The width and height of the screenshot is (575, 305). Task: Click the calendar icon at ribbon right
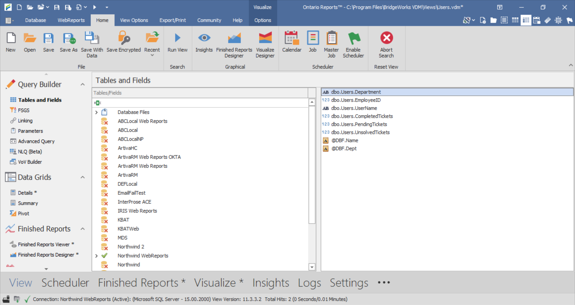tap(537, 20)
